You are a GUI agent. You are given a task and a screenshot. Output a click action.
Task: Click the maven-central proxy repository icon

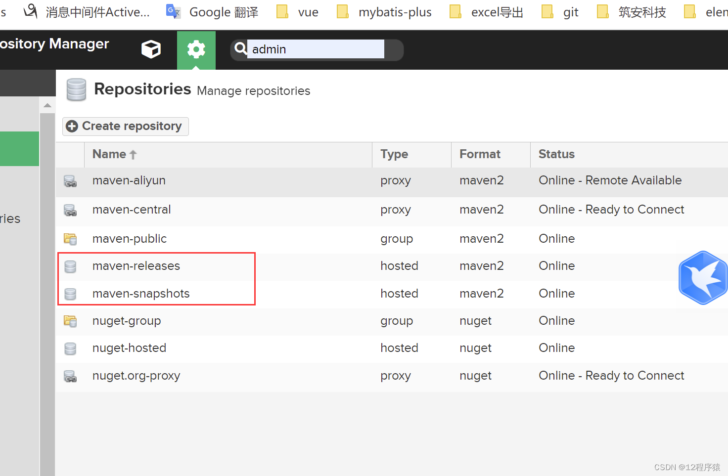click(70, 210)
